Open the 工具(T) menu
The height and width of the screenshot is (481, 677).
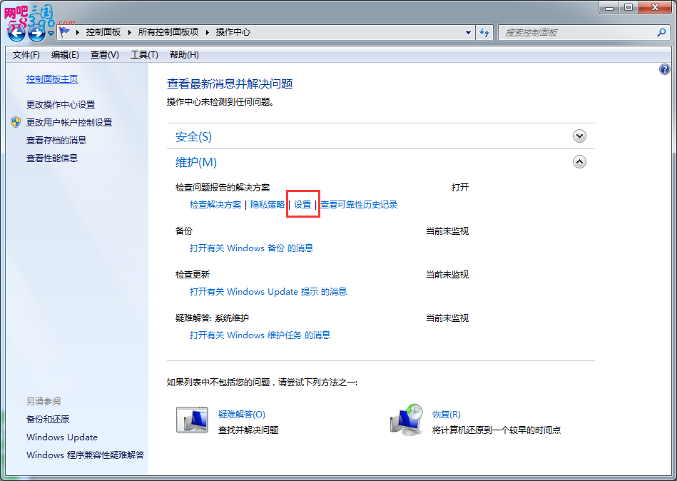tap(144, 55)
